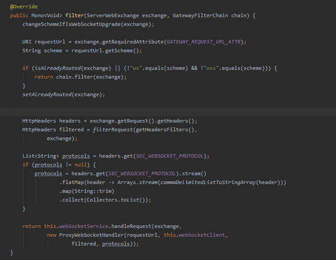This screenshot has width=336, height=260.
Task: Click the webSocketService field reference
Action: pyautogui.click(x=83, y=226)
